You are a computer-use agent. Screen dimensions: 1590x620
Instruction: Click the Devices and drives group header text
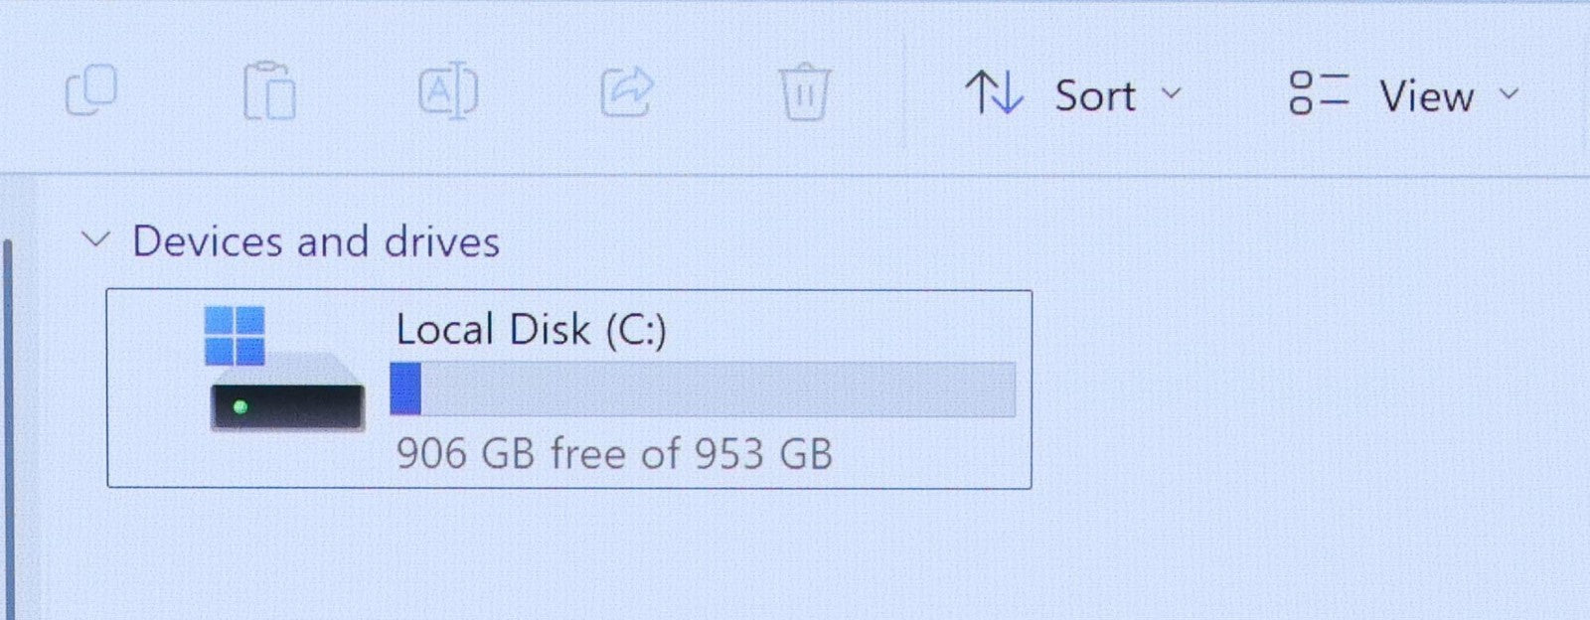[x=316, y=241]
